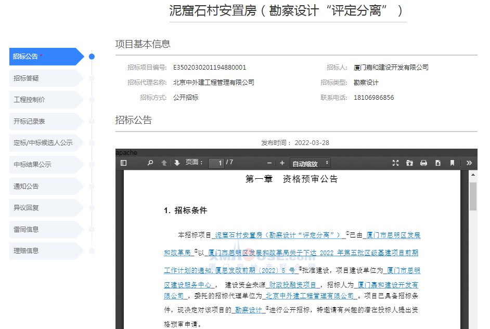Zoom out the PDF document
Screen dimensions: 490x329
pyautogui.click(x=269, y=163)
